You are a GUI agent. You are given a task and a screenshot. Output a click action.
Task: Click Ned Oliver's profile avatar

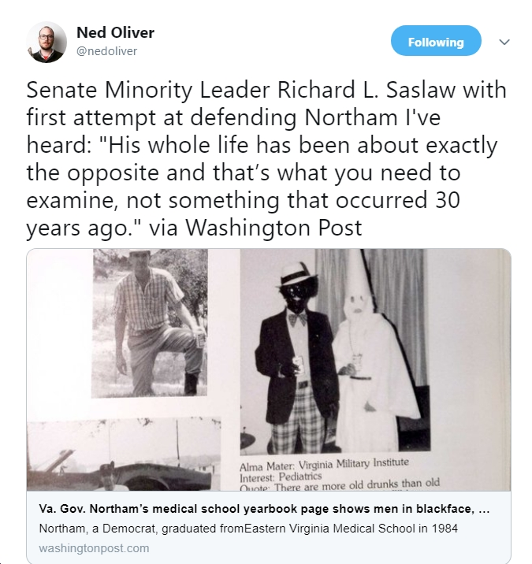[47, 42]
